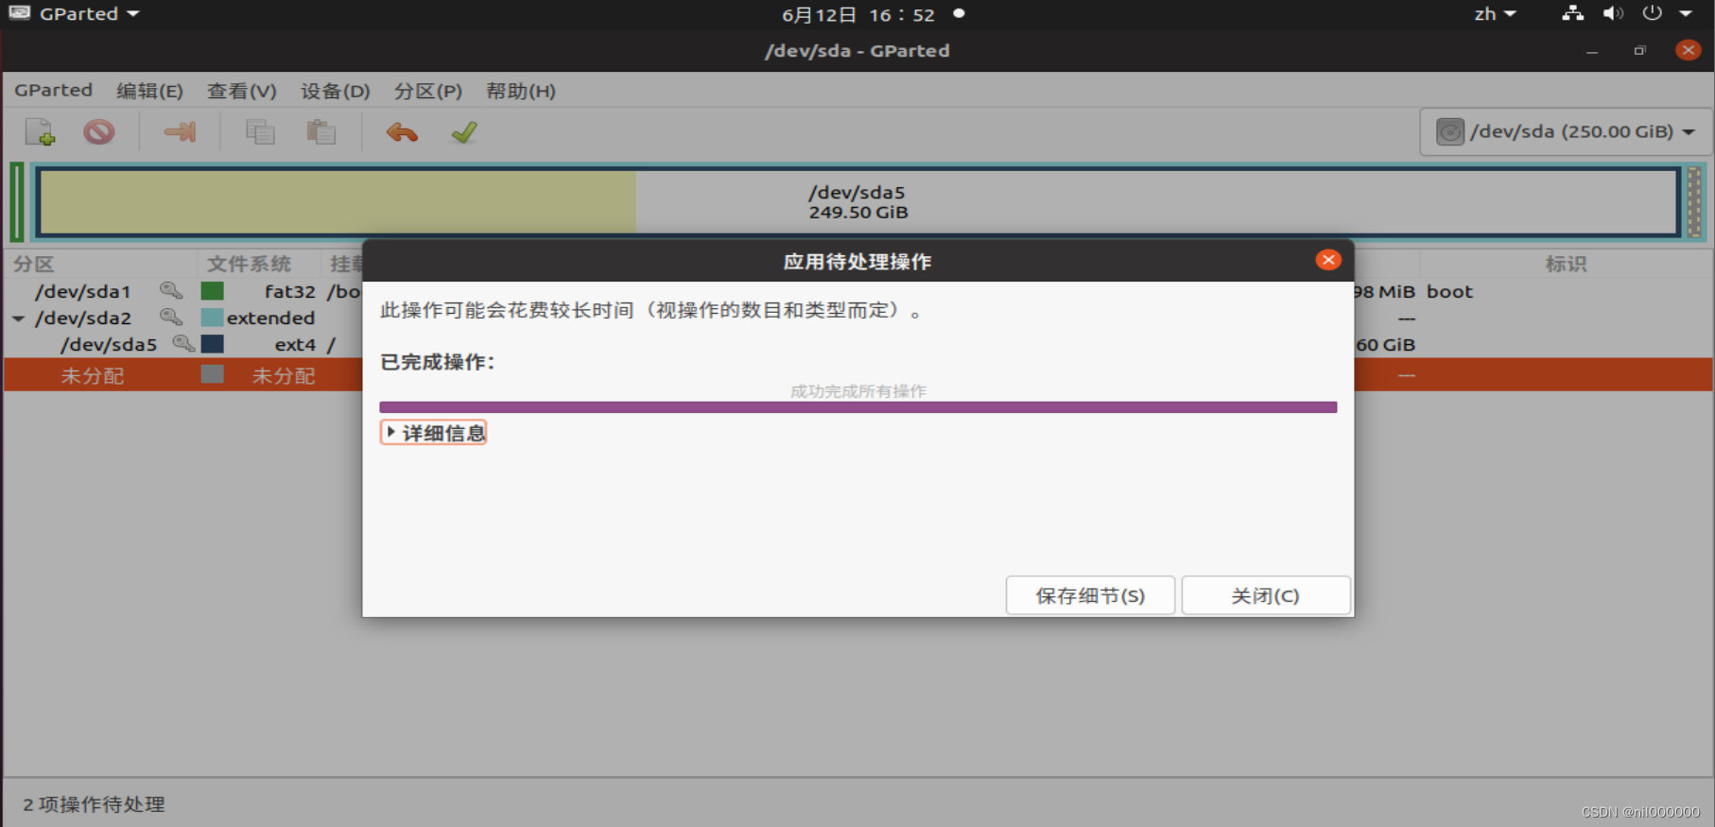
Task: Click the Undo last operation arrow icon
Action: pos(402,131)
